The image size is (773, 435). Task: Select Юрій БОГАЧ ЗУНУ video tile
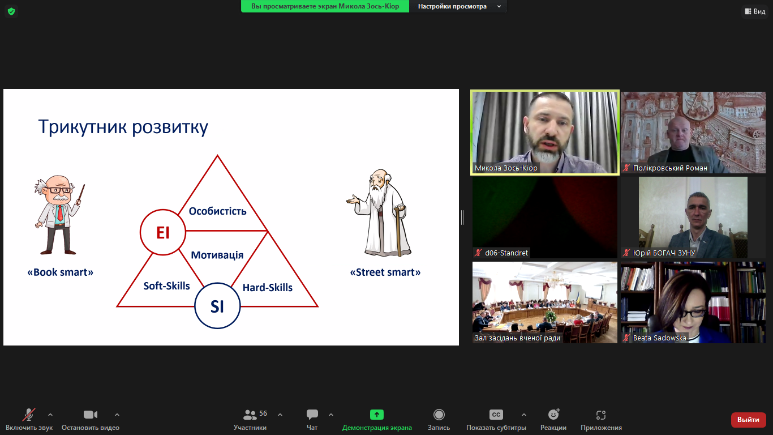pos(693,217)
